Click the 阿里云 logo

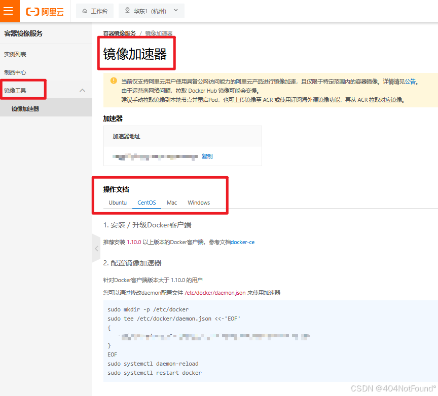point(45,11)
